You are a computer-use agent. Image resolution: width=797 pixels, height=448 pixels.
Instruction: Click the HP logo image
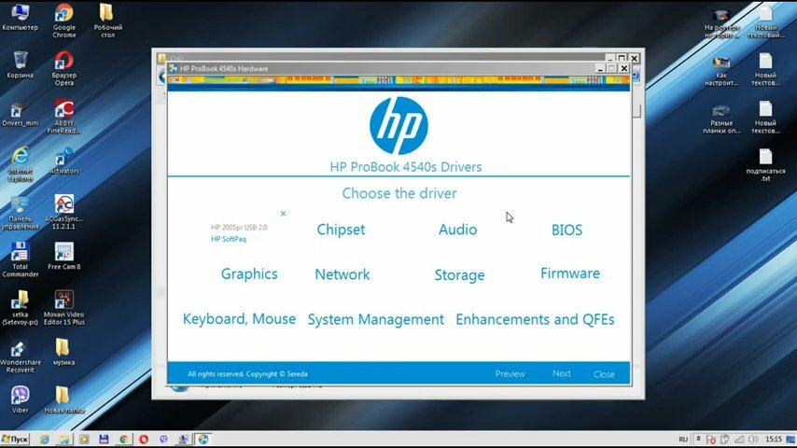[x=398, y=126]
